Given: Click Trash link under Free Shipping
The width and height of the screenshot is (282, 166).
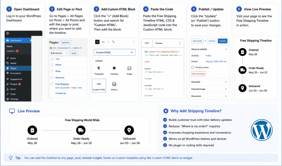Looking at the screenshot, I should pyautogui.click(x=74, y=88).
